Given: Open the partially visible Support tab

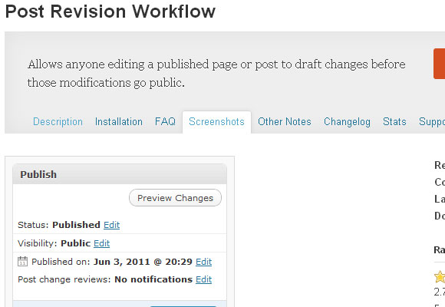Looking at the screenshot, I should pos(432,121).
